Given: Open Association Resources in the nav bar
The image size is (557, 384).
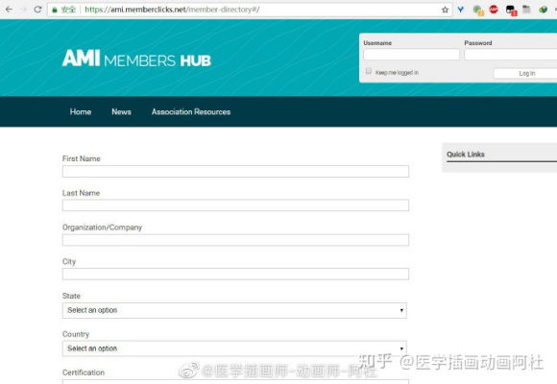Looking at the screenshot, I should 191,112.
